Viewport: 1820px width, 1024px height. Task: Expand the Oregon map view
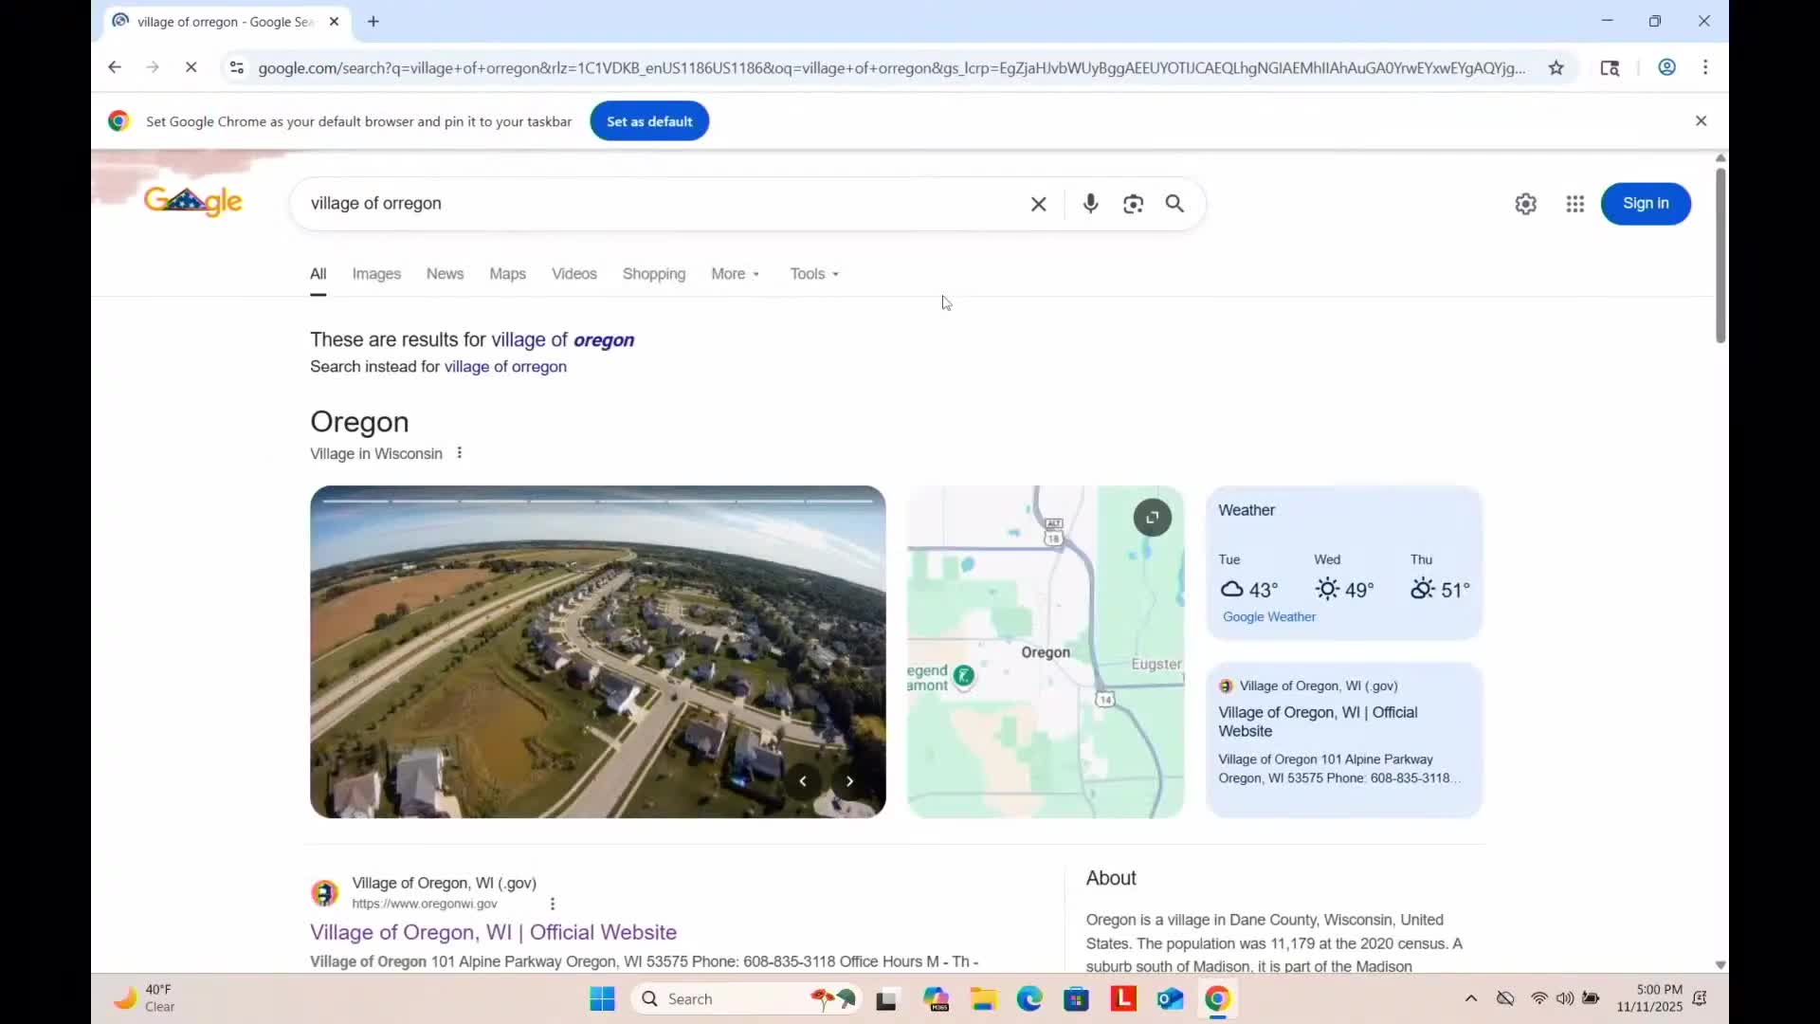coord(1152,518)
